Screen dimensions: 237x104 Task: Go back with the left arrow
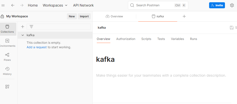pyautogui.click(x=13, y=5)
